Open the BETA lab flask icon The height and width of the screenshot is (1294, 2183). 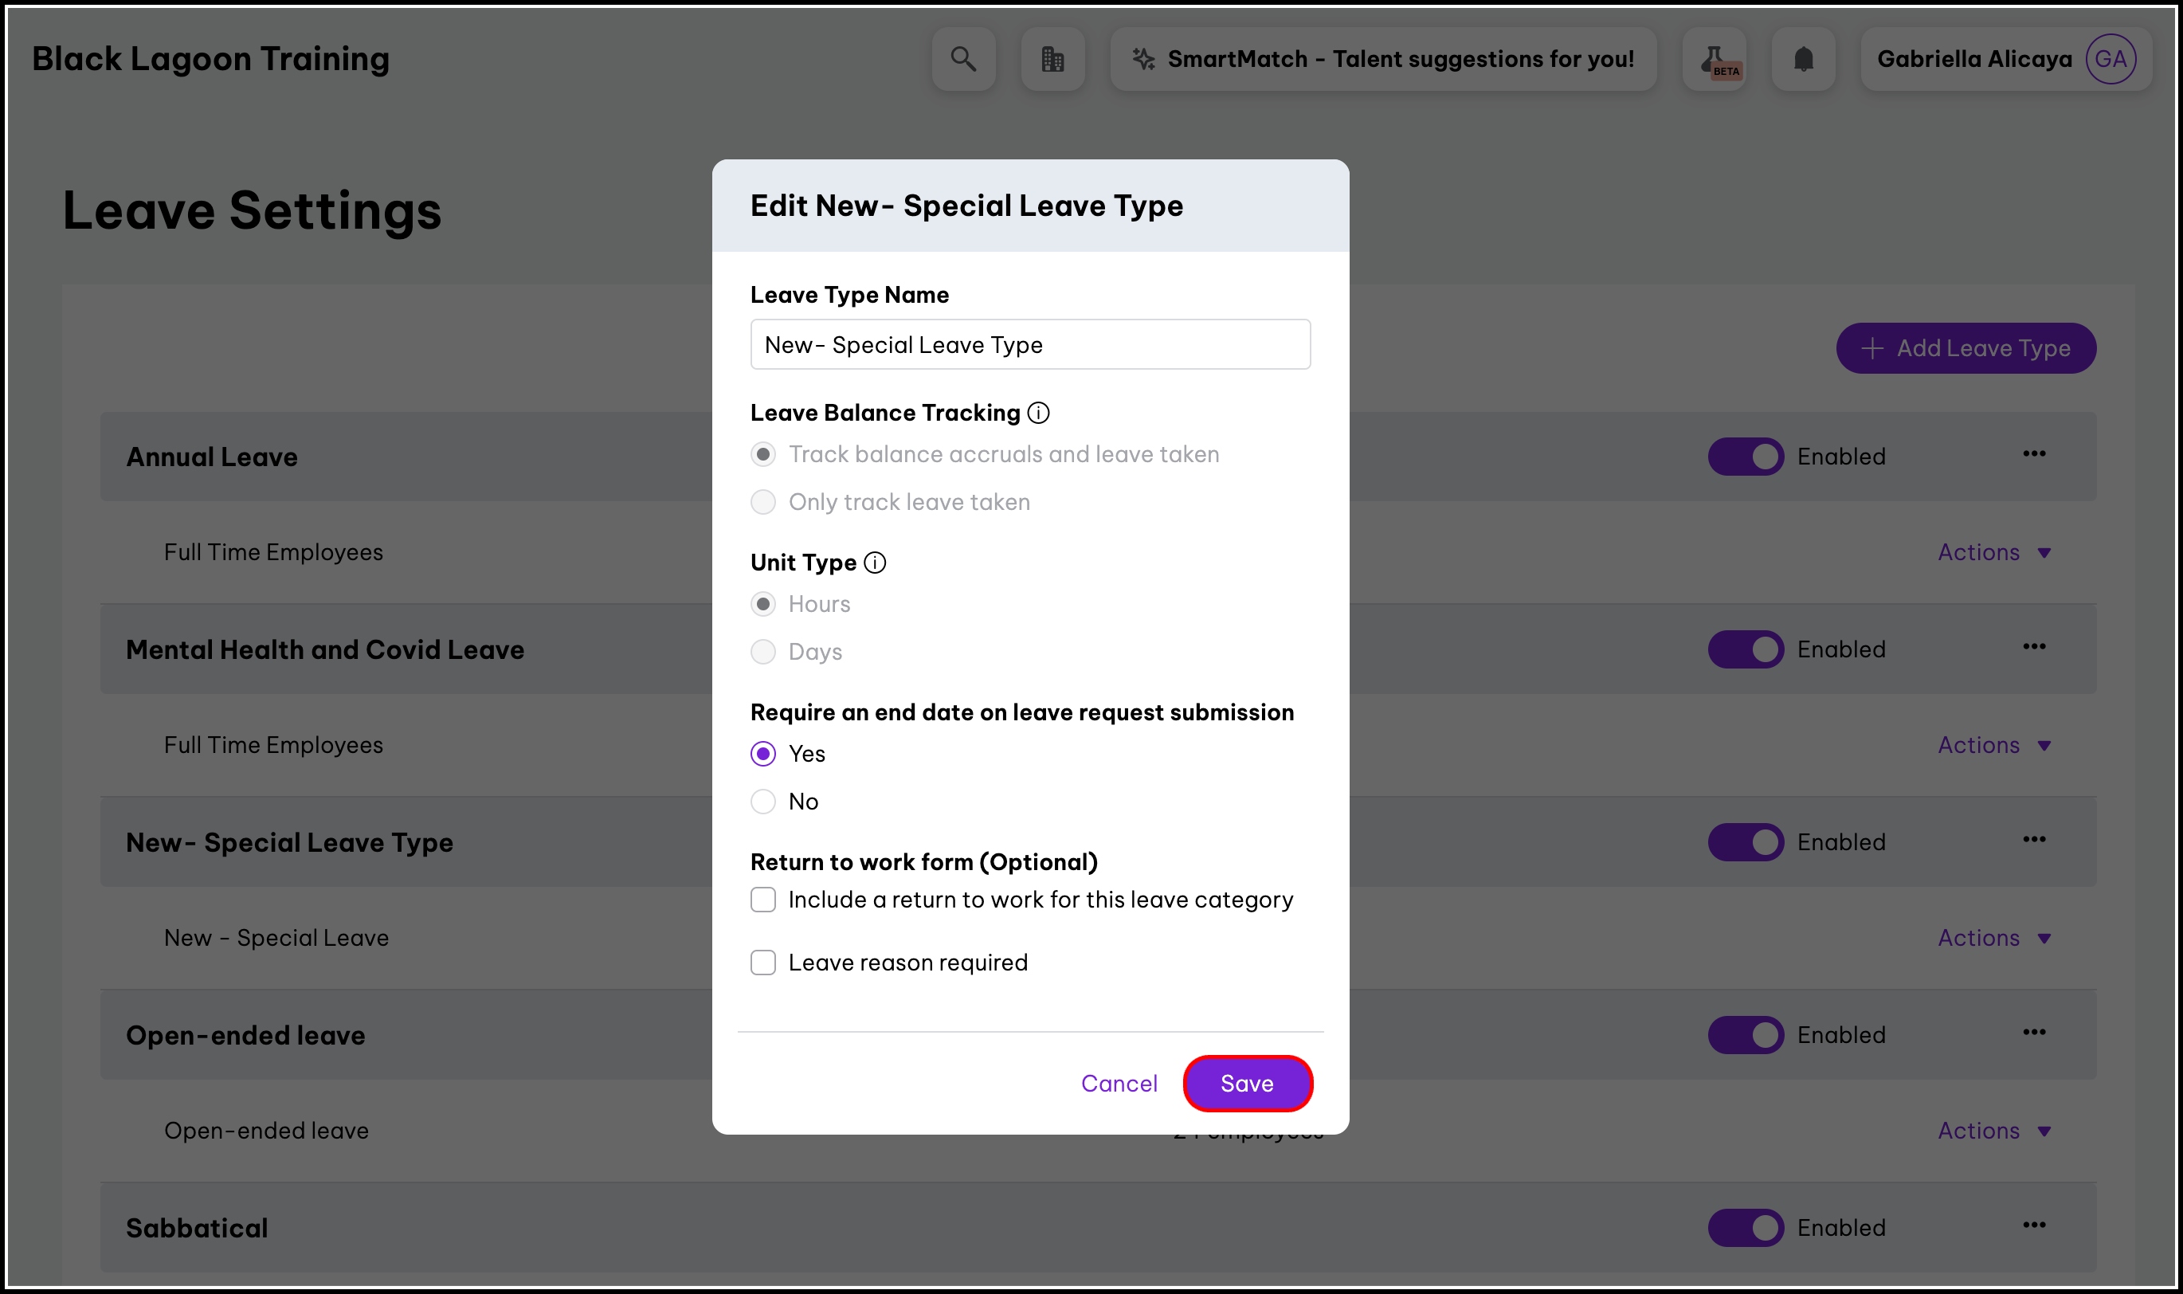[1713, 58]
